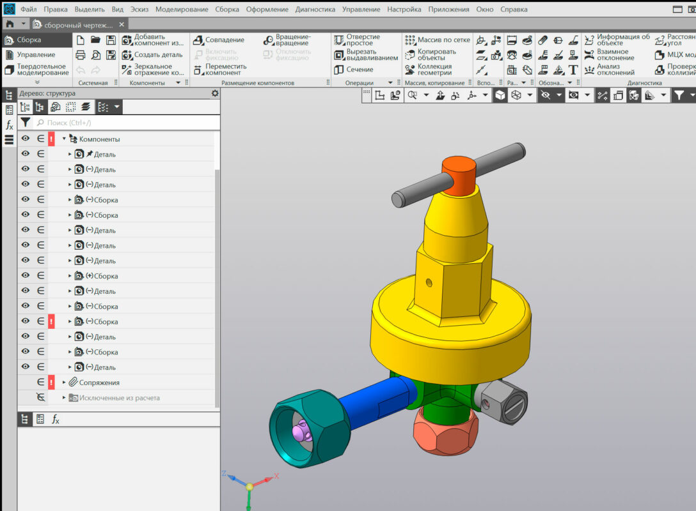Click the Print icon in the Системная group

(81, 55)
